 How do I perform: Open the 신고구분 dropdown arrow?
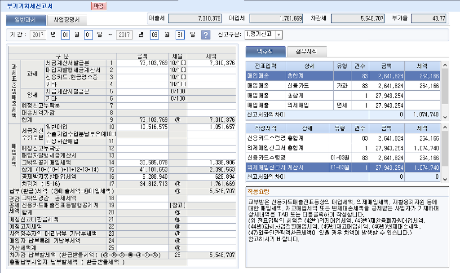tap(279, 35)
